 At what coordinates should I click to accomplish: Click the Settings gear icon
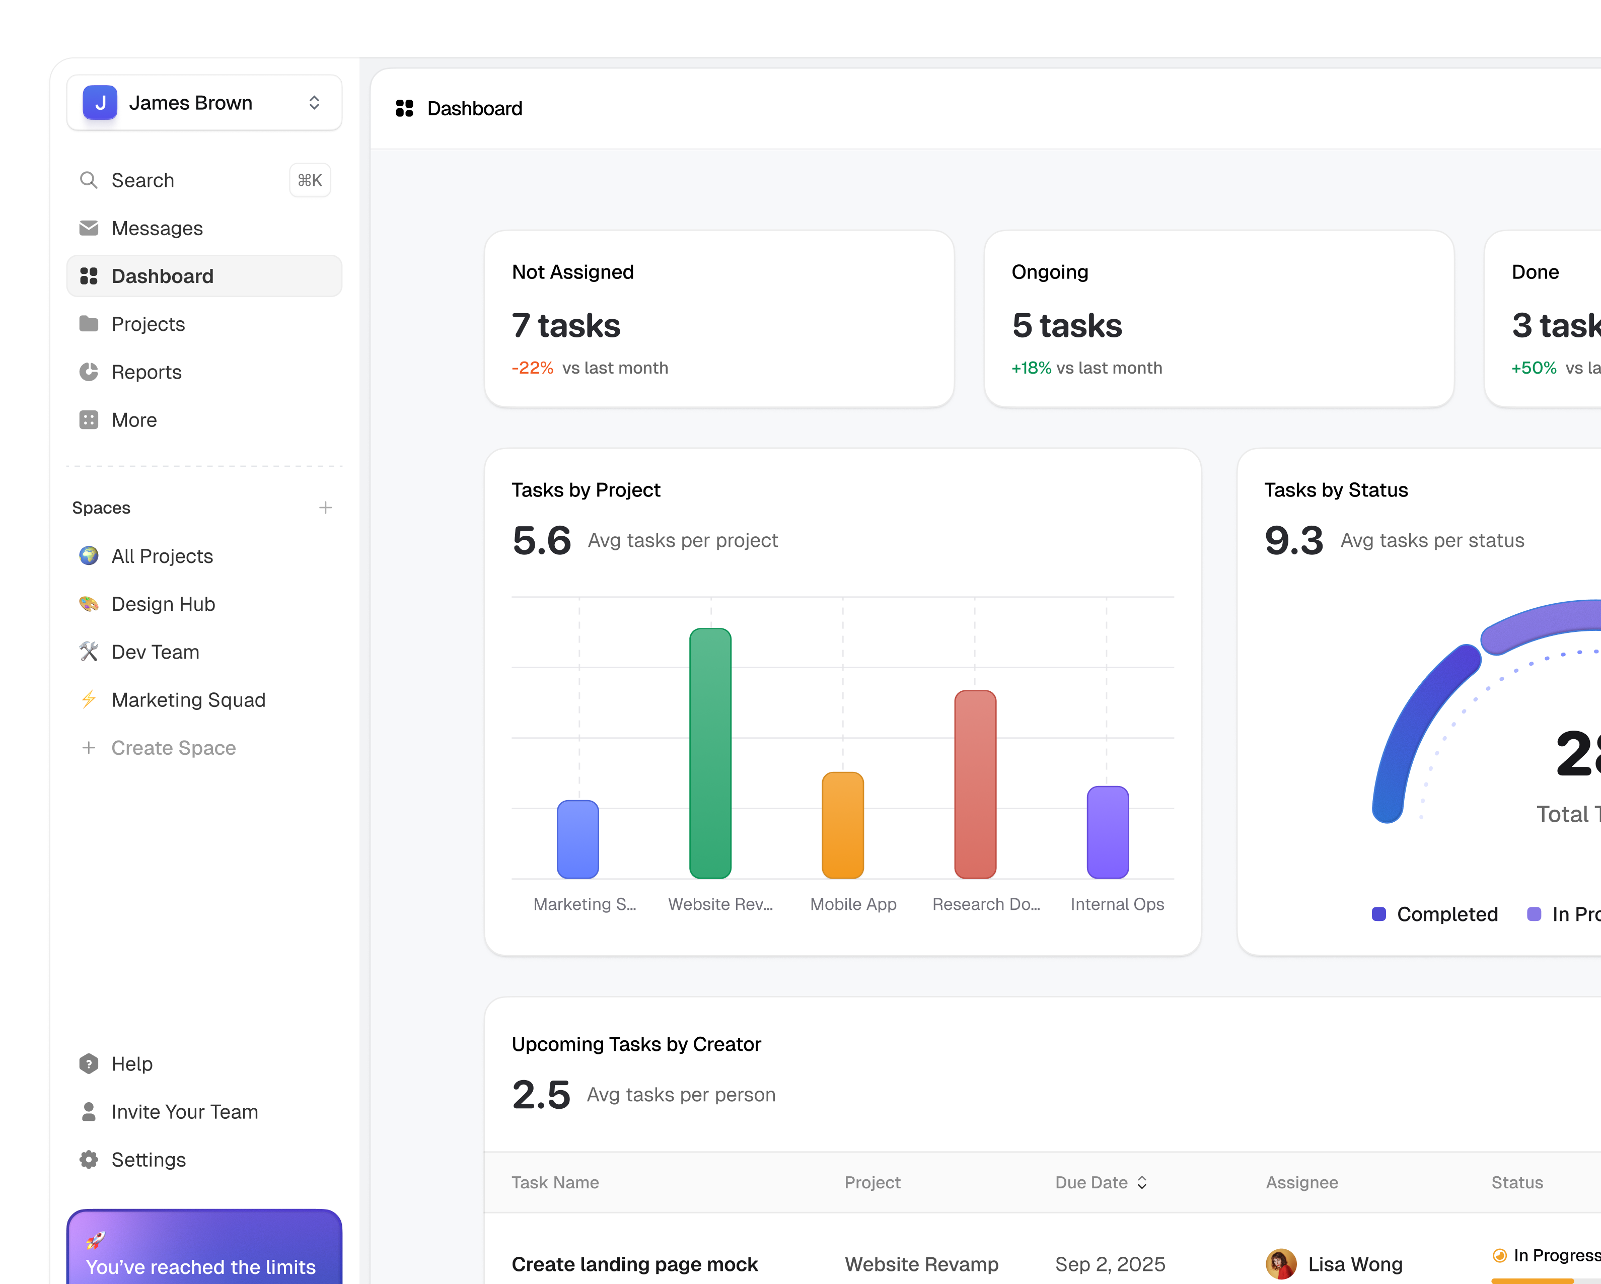[89, 1159]
